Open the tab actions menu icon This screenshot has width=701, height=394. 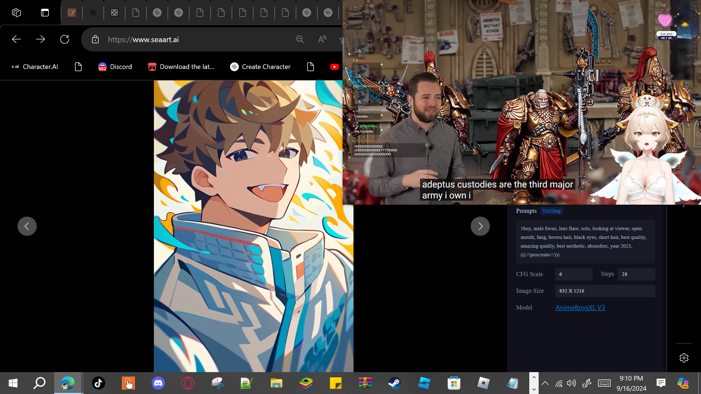[45, 13]
